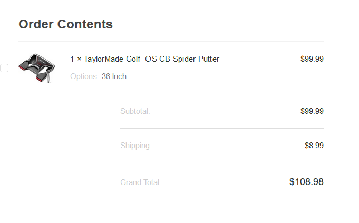Click the Order Contents heading
The width and height of the screenshot is (359, 223).
click(x=65, y=24)
